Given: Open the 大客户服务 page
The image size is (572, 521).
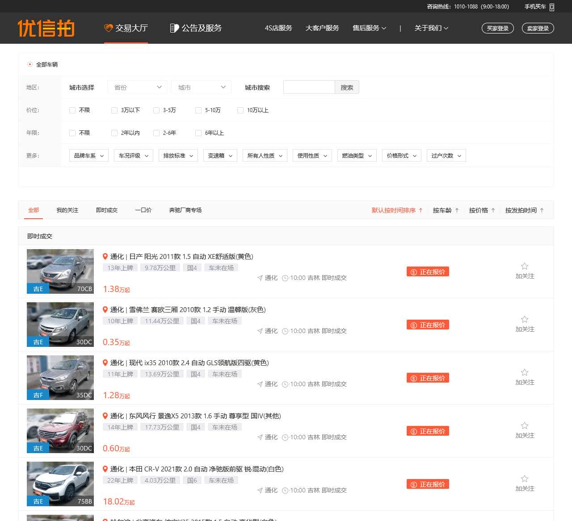Looking at the screenshot, I should coord(322,28).
